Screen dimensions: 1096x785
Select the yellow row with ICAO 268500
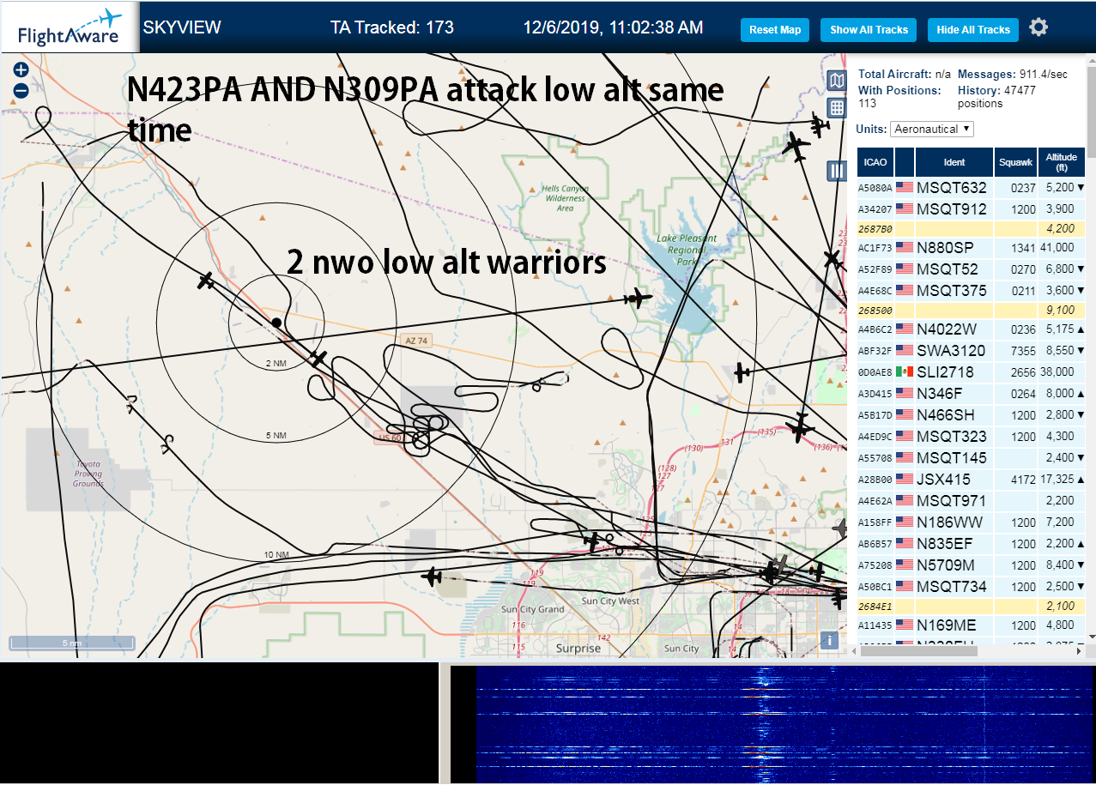point(971,311)
